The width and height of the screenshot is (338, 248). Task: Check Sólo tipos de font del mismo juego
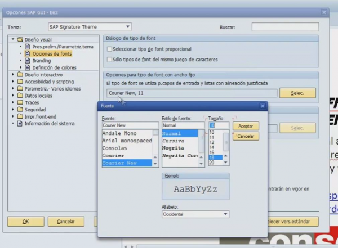click(x=109, y=60)
